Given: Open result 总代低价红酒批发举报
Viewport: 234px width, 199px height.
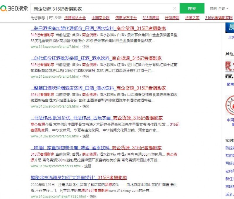Looking at the screenshot, I should pos(96,58).
